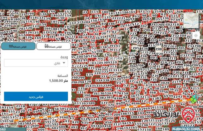Click the المسافة label in the panel
Screen dimensions: 203x131
(x=63, y=76)
